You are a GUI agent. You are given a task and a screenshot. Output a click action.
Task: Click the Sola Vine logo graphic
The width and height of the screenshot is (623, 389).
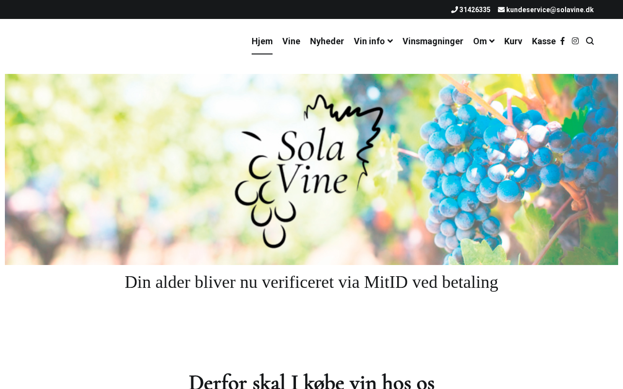(309, 170)
